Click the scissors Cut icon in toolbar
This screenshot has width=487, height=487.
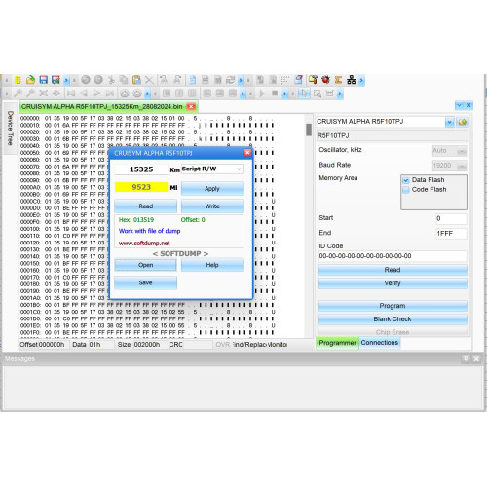tap(111, 80)
